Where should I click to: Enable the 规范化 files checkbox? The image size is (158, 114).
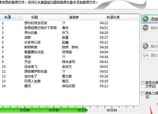143,83
